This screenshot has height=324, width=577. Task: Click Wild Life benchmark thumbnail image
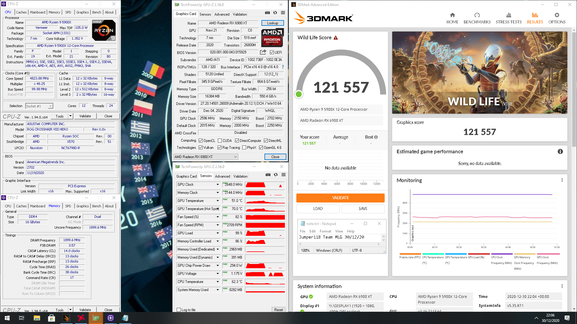(480, 73)
